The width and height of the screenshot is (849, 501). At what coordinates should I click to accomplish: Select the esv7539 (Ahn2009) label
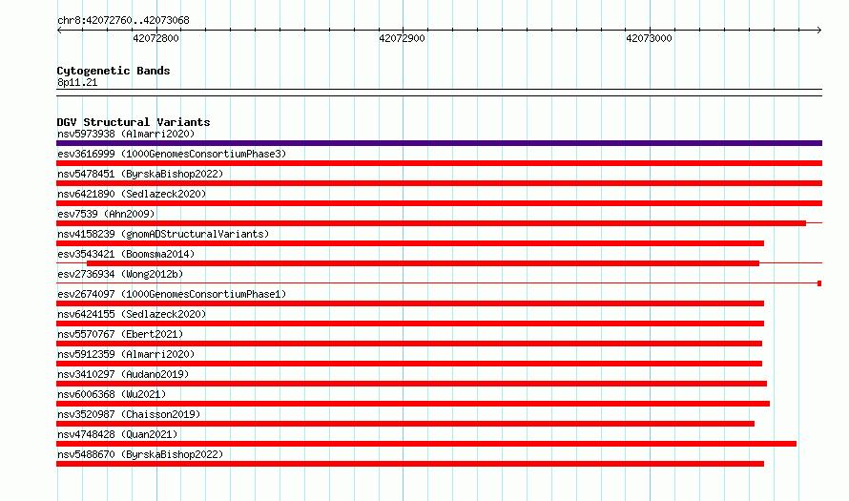(x=106, y=214)
